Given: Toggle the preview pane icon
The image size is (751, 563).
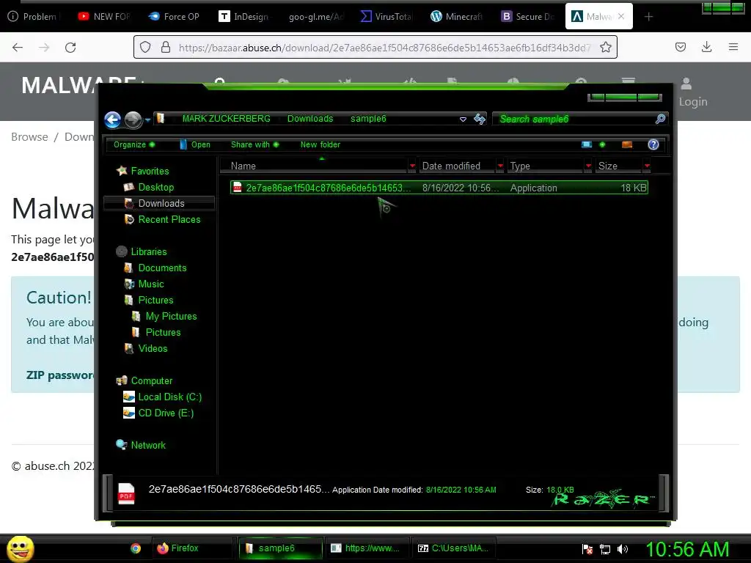Looking at the screenshot, I should (626, 144).
